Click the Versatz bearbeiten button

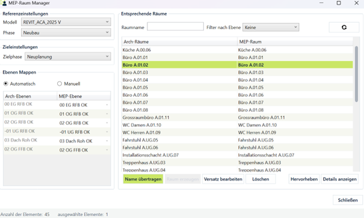pos(223,179)
